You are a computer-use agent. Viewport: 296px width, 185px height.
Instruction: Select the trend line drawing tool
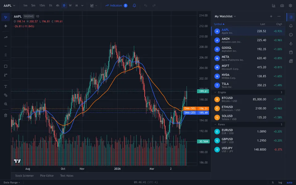tap(6, 37)
